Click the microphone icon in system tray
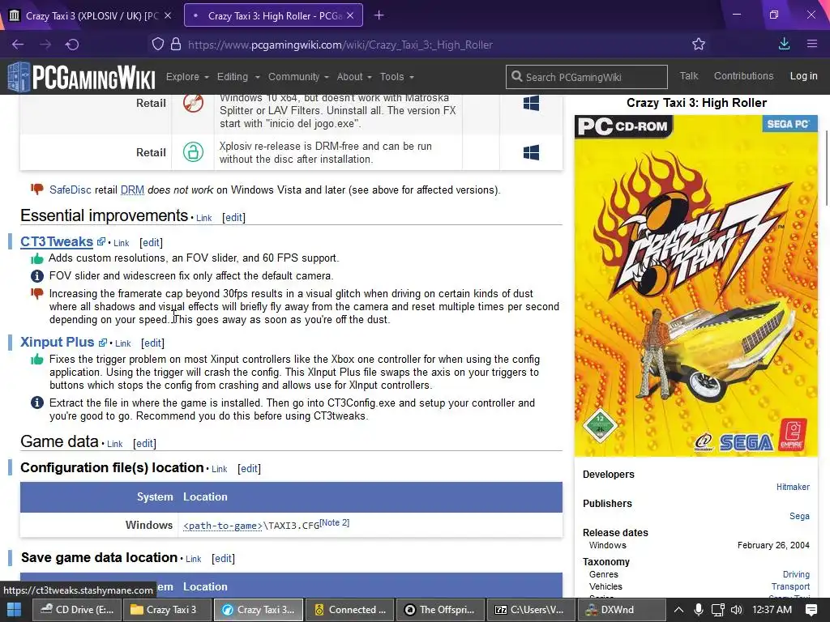830x622 pixels. (x=698, y=609)
